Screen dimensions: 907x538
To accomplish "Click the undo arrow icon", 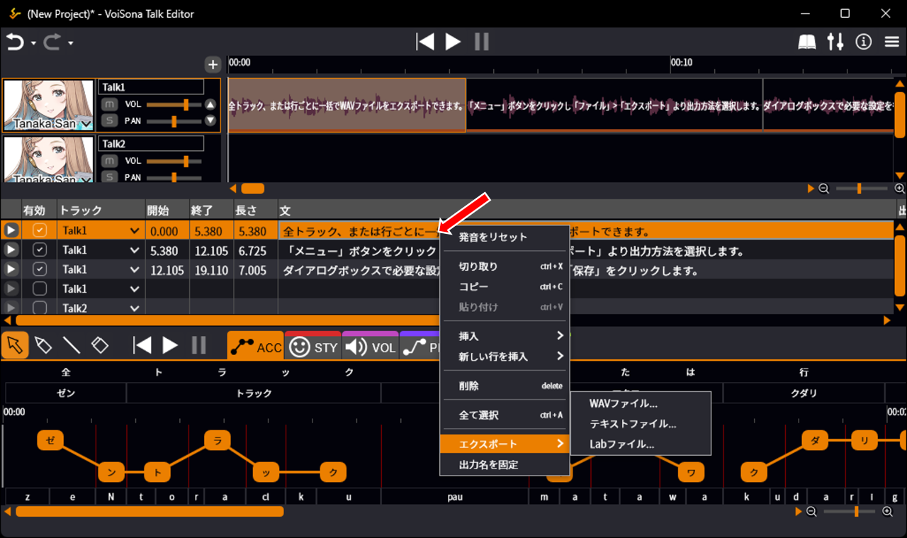I will click(15, 43).
